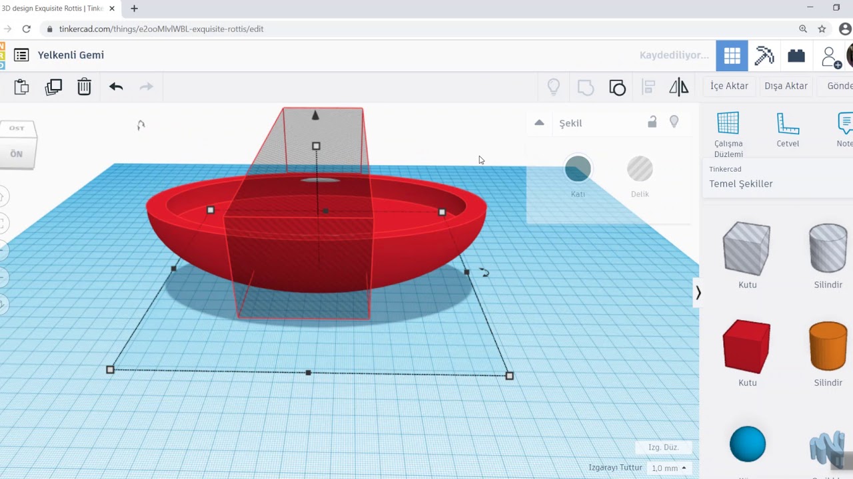Viewport: 853px width, 479px height.
Task: Open a new browser tab
Action: (134, 9)
